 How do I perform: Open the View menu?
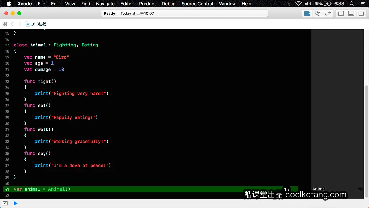point(70,4)
